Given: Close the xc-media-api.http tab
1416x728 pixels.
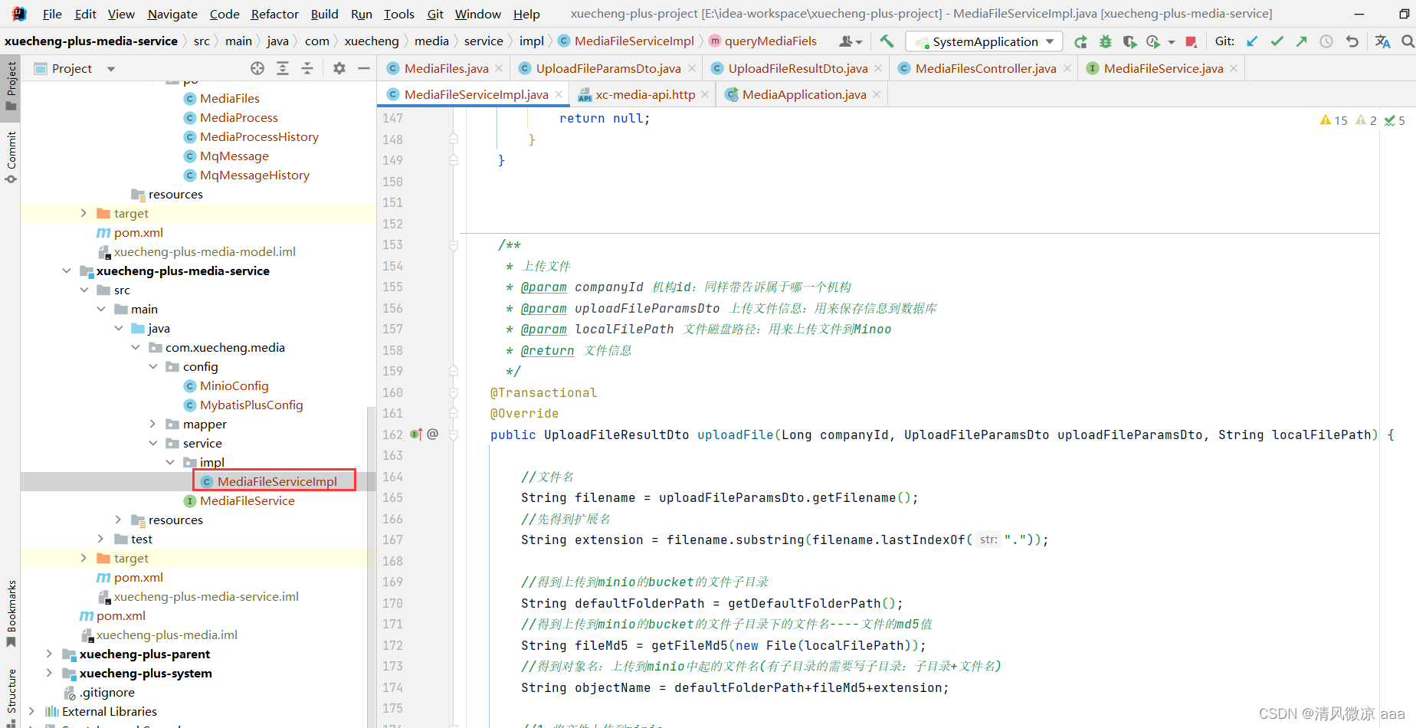Looking at the screenshot, I should (705, 94).
